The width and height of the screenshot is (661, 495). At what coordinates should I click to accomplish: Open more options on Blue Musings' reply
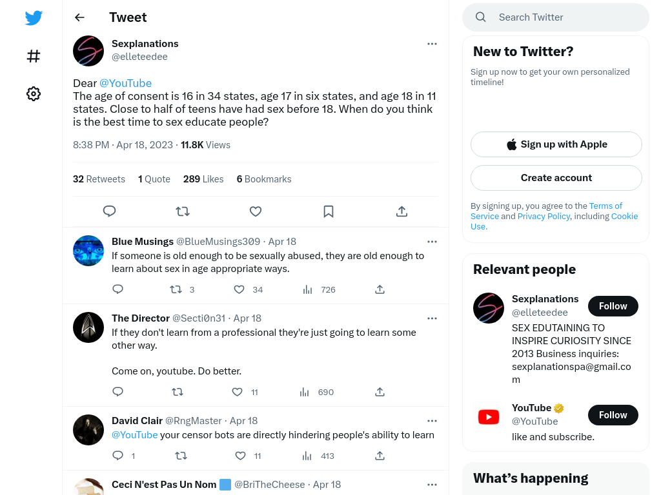pyautogui.click(x=432, y=242)
